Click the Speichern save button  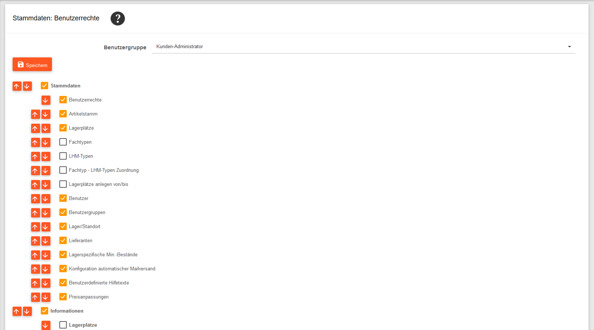pos(32,64)
